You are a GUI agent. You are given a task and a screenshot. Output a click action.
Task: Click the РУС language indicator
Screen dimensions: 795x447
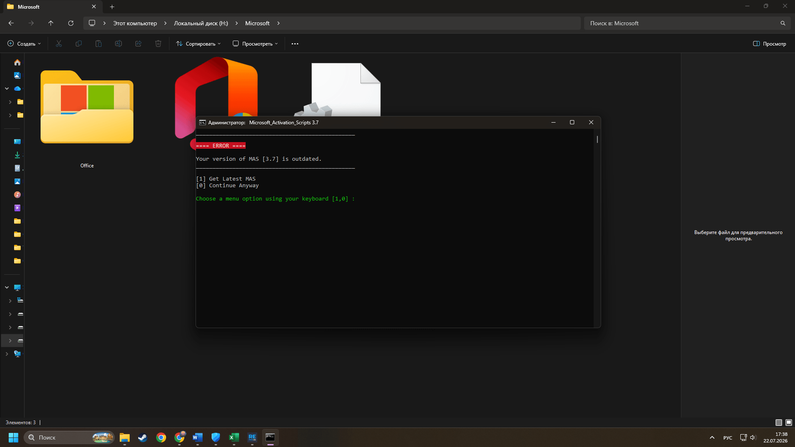pos(727,437)
